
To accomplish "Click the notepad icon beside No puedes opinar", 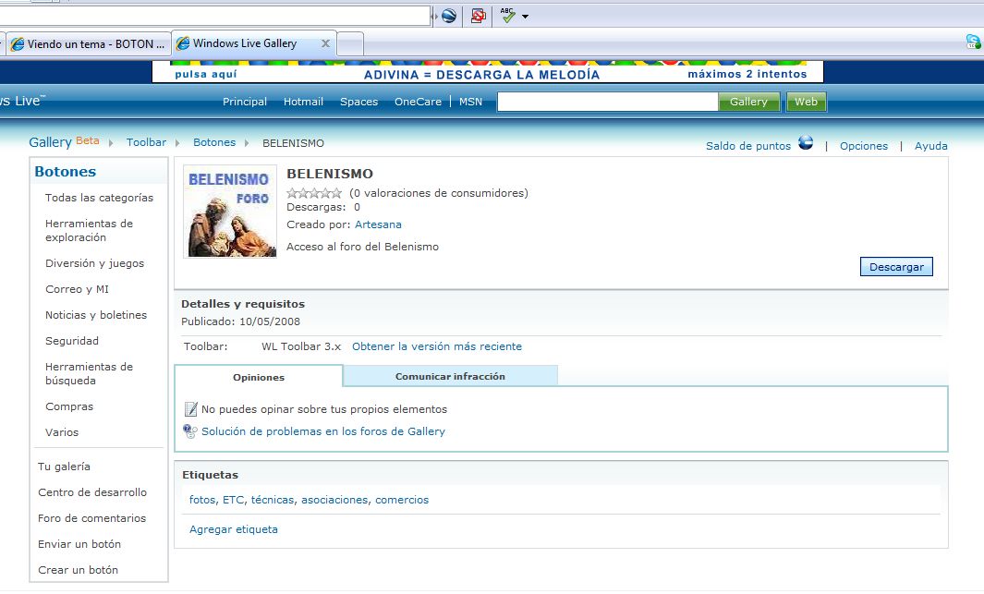I will pos(190,409).
